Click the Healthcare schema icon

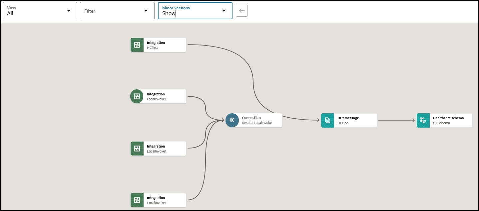tap(423, 120)
